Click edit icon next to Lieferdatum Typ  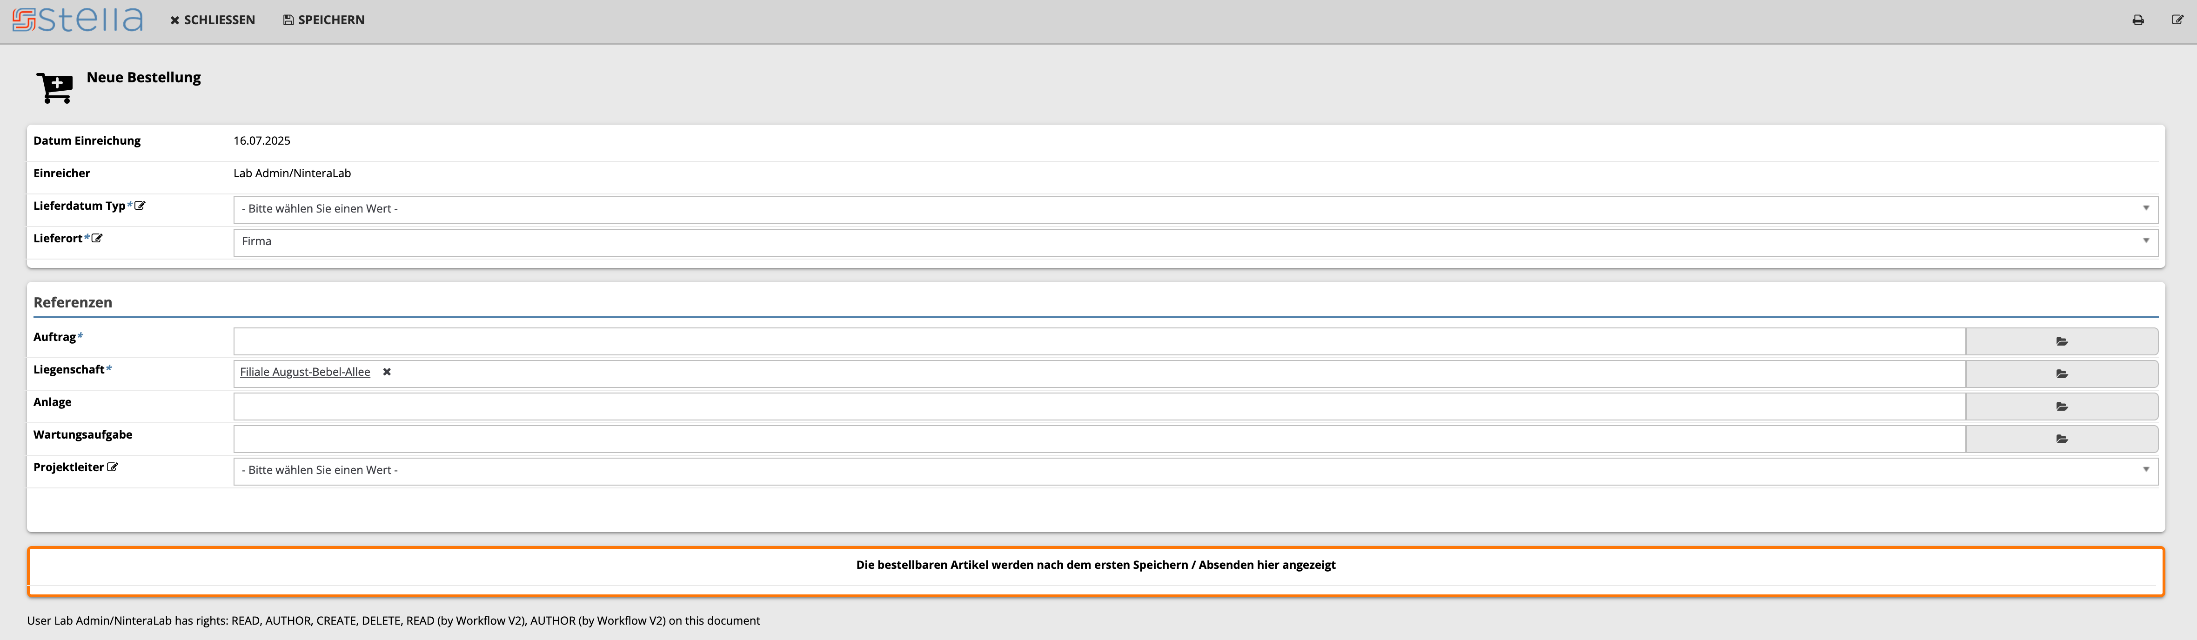(140, 206)
